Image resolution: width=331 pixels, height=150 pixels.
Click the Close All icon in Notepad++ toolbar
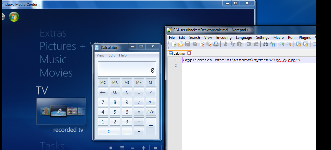[209, 44]
